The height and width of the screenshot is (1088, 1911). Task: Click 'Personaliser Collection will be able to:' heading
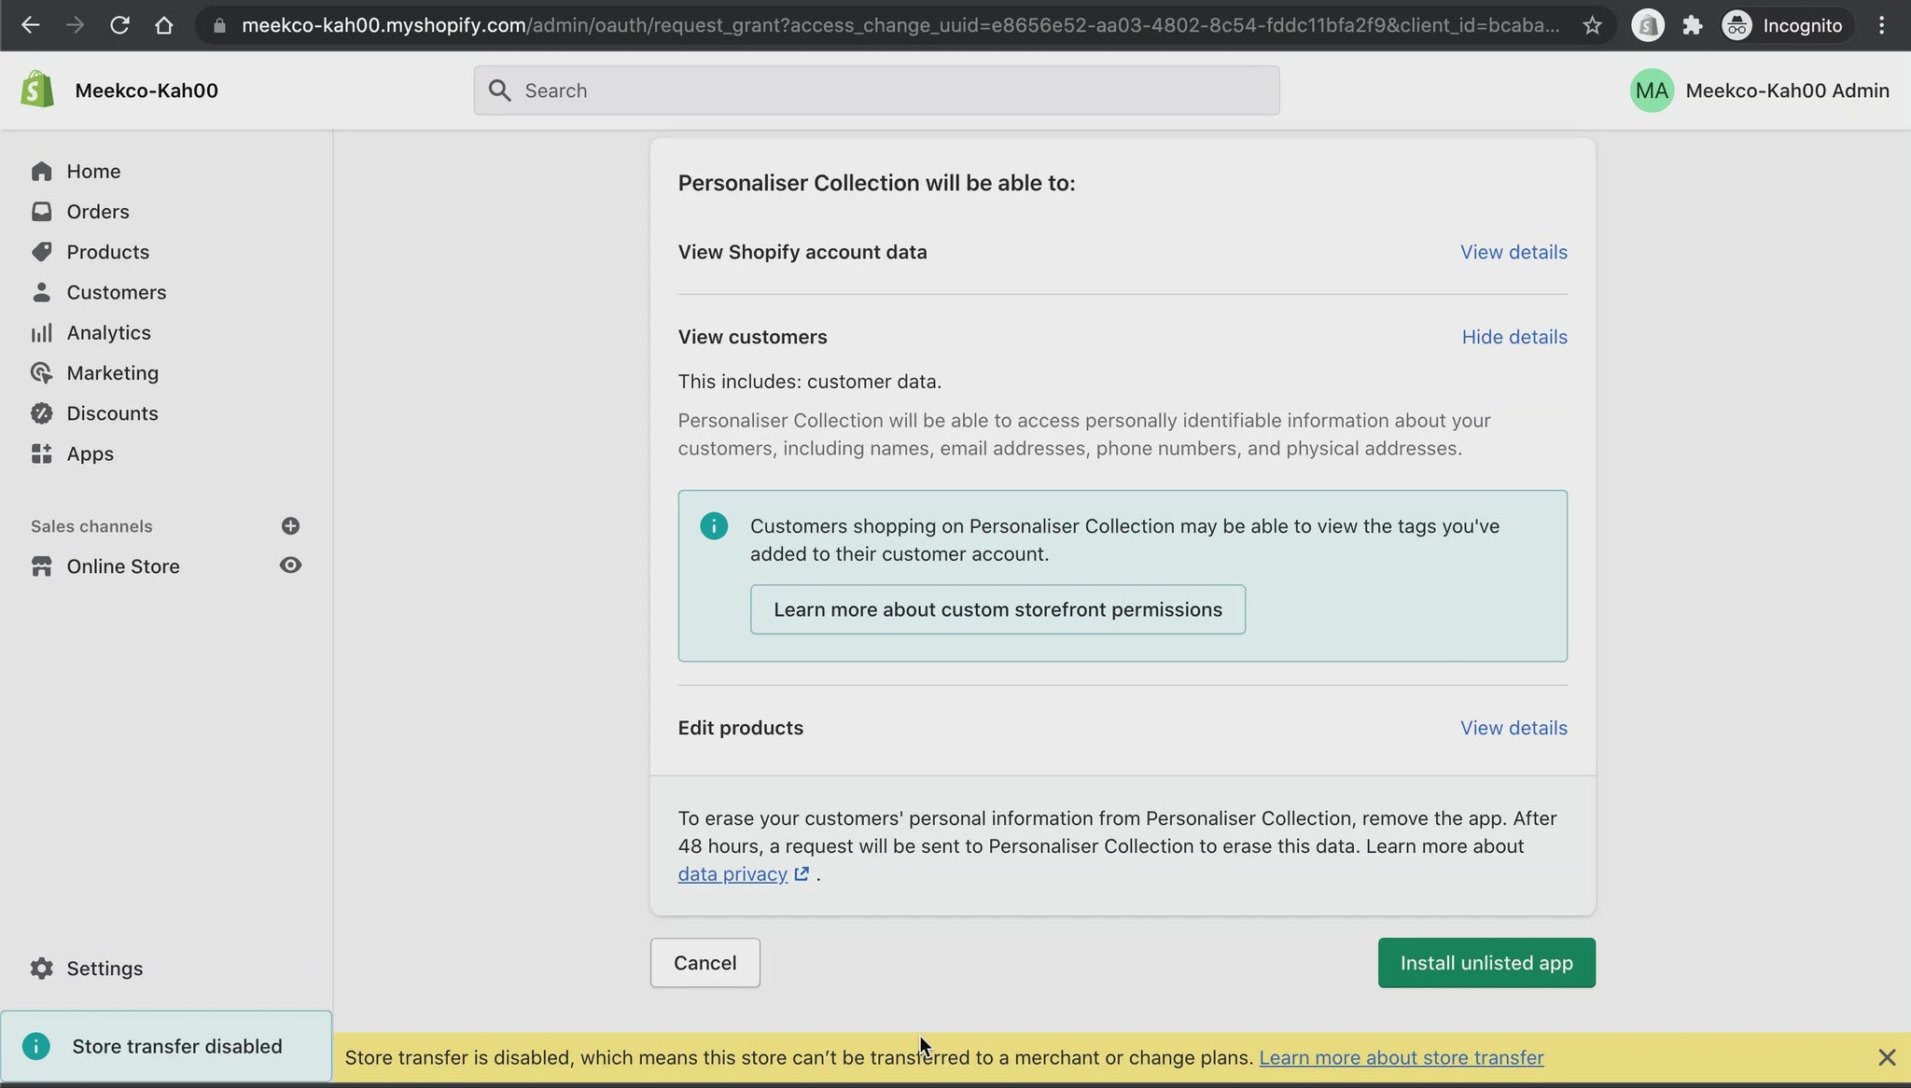[876, 183]
